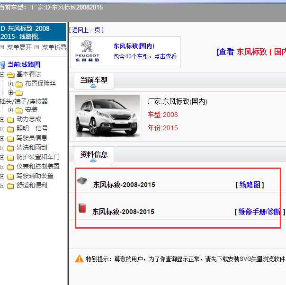This screenshot has width=286, height=285.
Task: Click 包含40个车型，点击查看 link
Action: 145,56
